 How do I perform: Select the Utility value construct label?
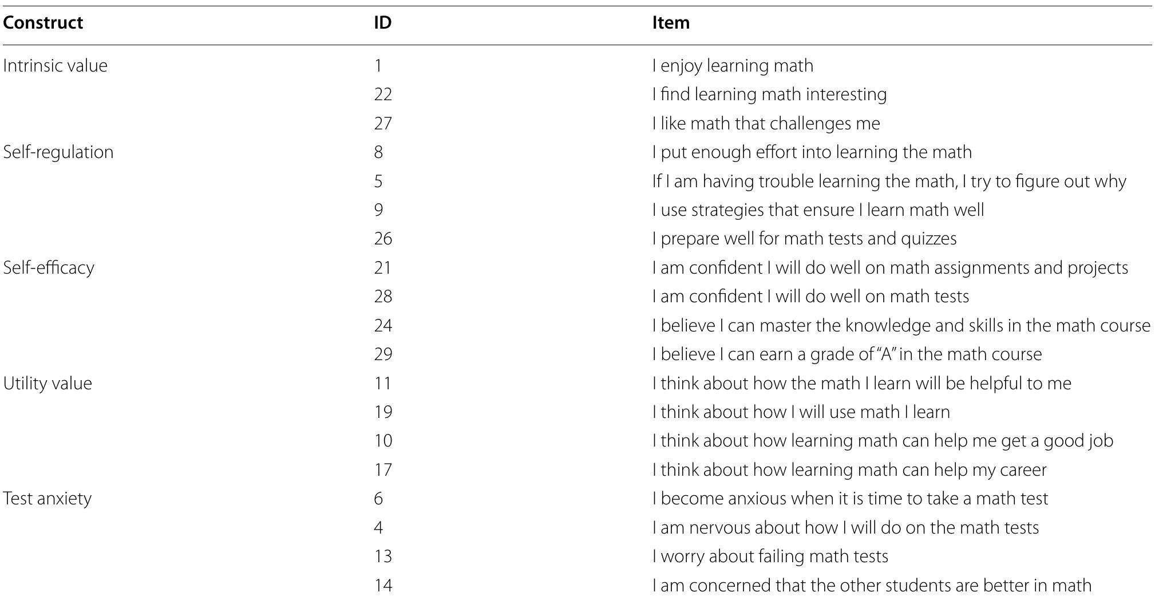(48, 384)
